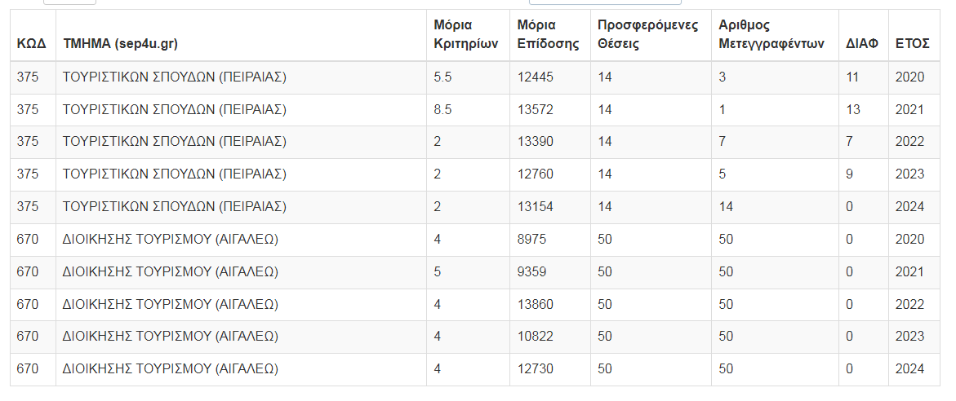
Task: Click the performance score cell 9359
Action: (532, 272)
